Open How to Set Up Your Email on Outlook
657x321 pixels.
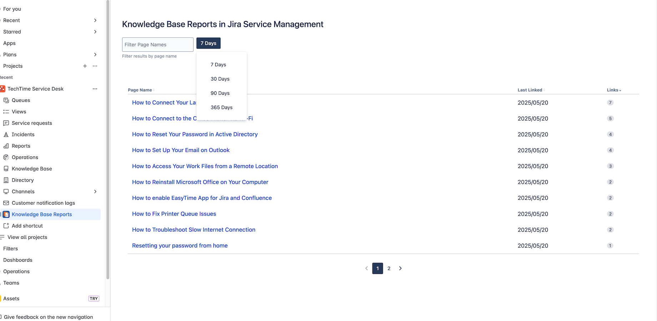pos(181,150)
